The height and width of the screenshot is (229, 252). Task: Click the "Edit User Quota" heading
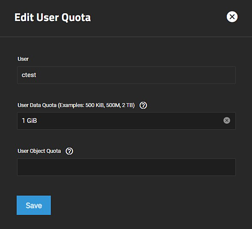[x=53, y=17]
